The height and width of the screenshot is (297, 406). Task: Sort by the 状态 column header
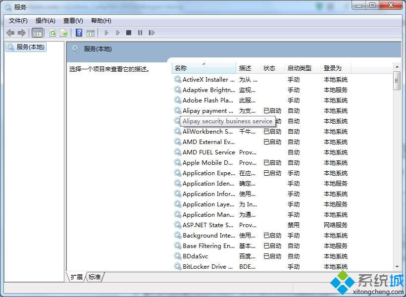[270, 68]
